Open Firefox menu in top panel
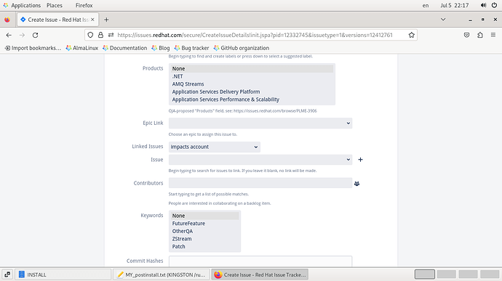Viewport: 502px width, 281px height. 84,5
